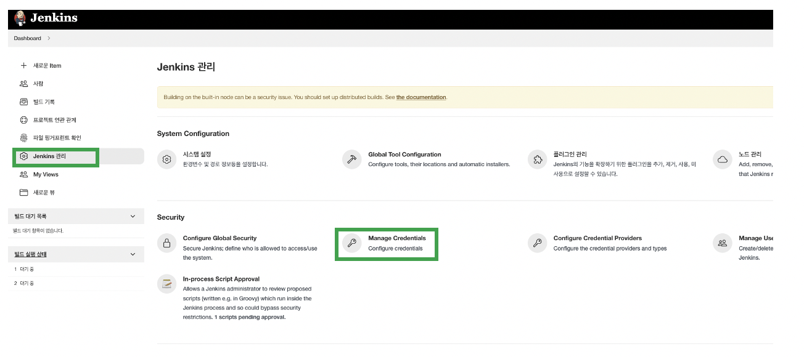Click the Configure credentials description text
Image resolution: width=804 pixels, height=357 pixels.
(395, 249)
